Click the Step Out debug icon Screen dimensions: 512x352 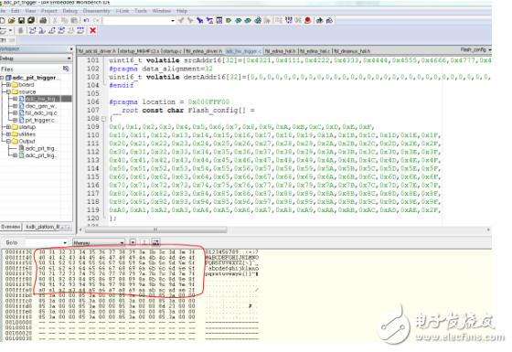(51, 31)
